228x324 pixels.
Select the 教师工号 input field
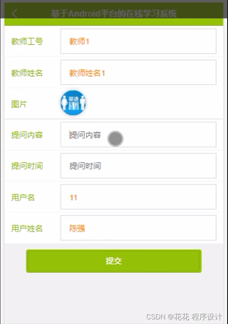click(x=138, y=41)
